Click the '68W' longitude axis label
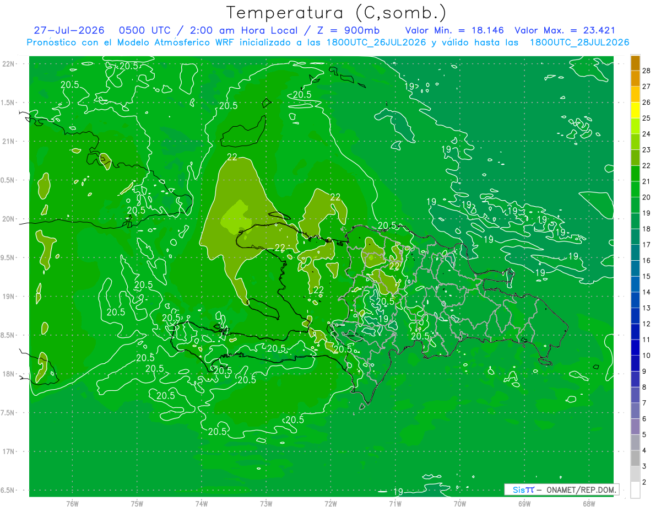The width and height of the screenshot is (661, 511). [x=589, y=504]
